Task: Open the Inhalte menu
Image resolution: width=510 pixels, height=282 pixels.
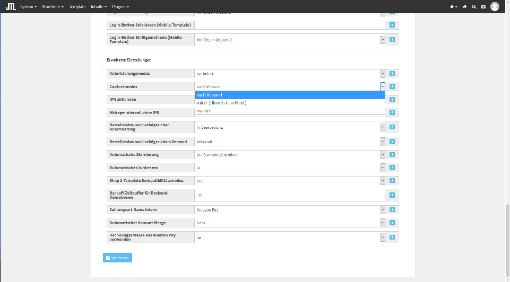Action: pyautogui.click(x=99, y=6)
